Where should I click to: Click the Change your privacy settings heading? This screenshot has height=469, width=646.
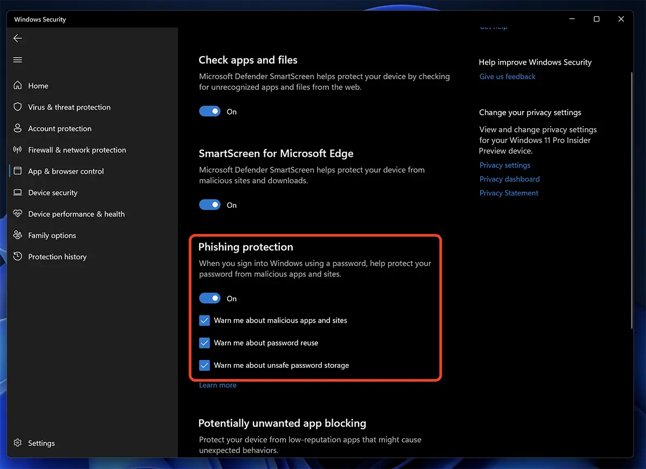tap(530, 113)
